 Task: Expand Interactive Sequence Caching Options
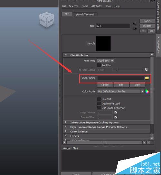[x=66, y=122]
